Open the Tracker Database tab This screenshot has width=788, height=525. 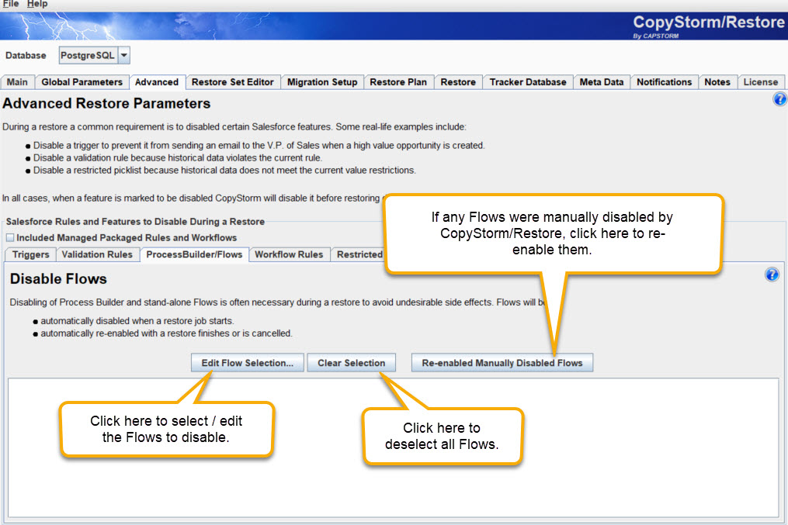click(528, 82)
